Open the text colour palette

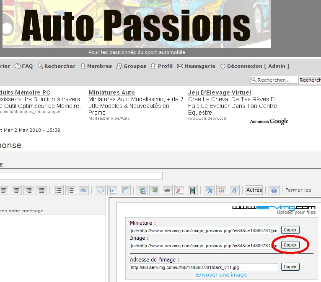click(222, 190)
